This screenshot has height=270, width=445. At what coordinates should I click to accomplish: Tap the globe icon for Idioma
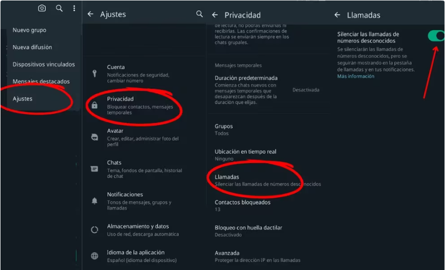pos(95,256)
